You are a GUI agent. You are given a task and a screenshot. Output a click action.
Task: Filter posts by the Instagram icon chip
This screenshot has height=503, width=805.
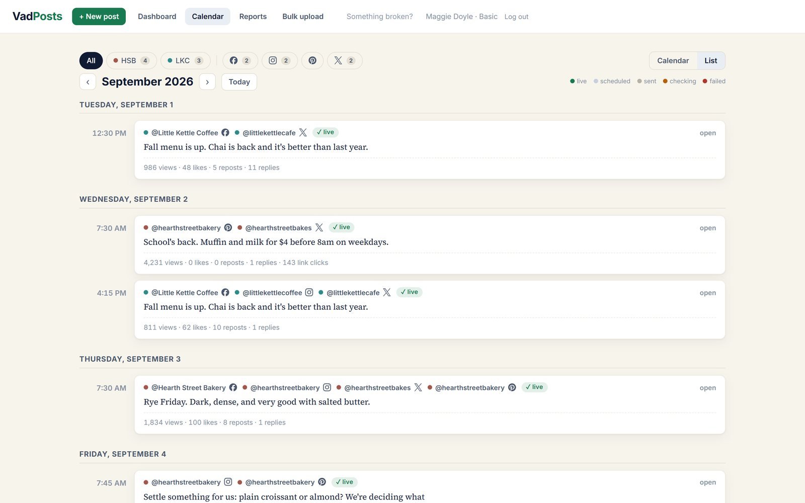279,60
